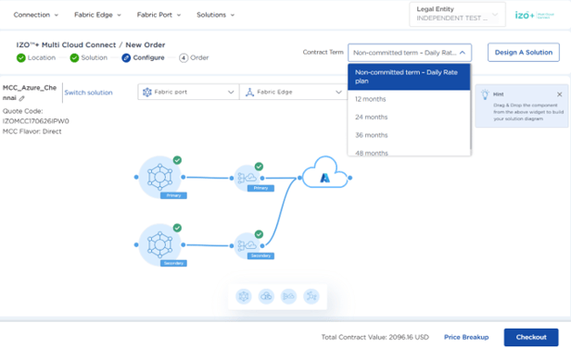The height and width of the screenshot is (348, 571).
Task: Click the Location step check icon
Action: (21, 57)
